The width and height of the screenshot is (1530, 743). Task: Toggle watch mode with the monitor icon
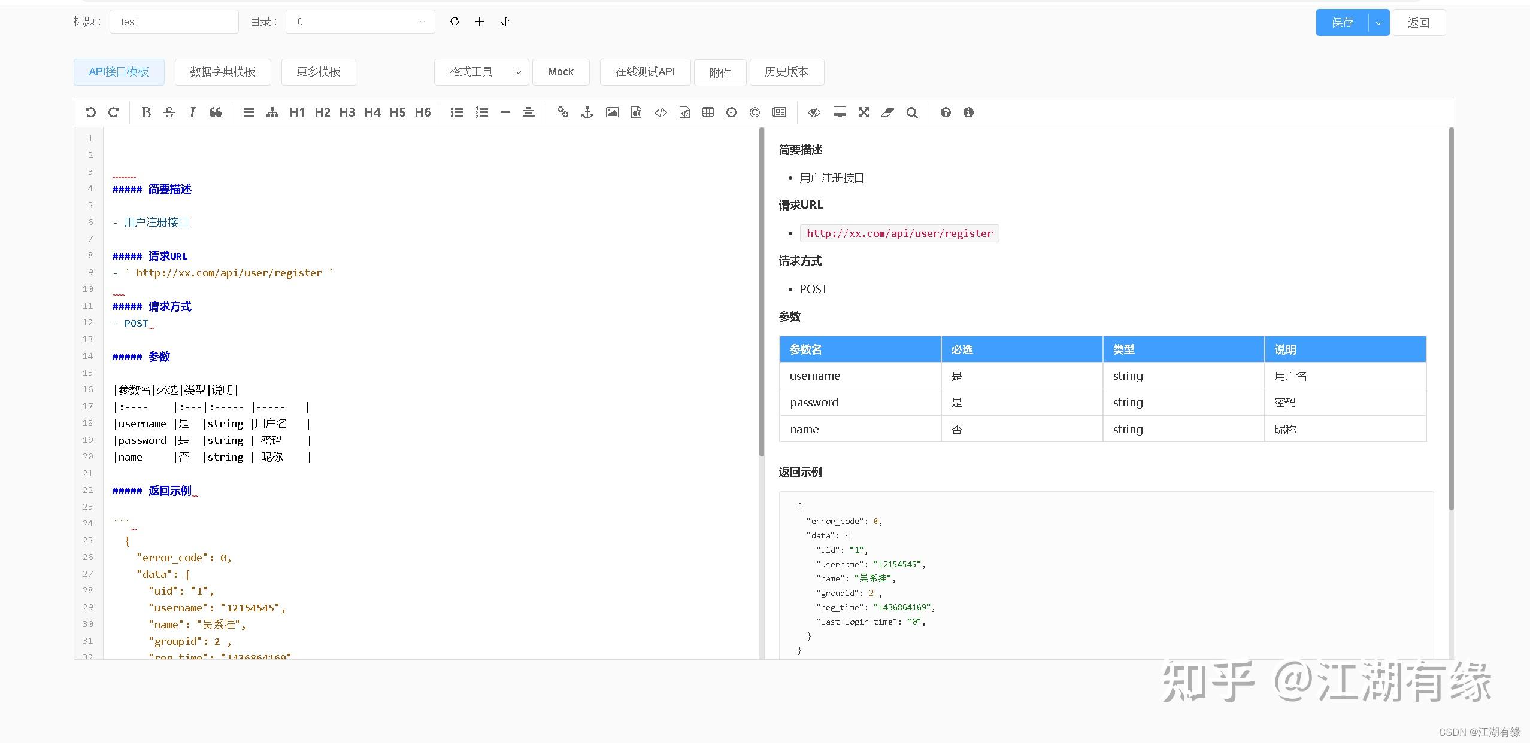839,112
